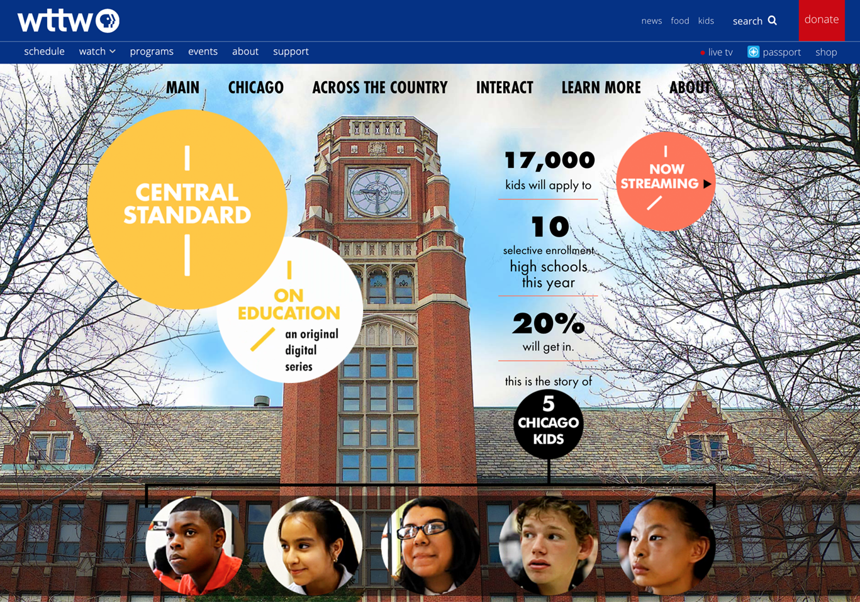Select the boy in red shirt portrait
The width and height of the screenshot is (860, 602).
(x=195, y=545)
